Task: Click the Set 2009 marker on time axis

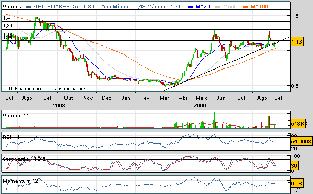Action: pos(278,98)
